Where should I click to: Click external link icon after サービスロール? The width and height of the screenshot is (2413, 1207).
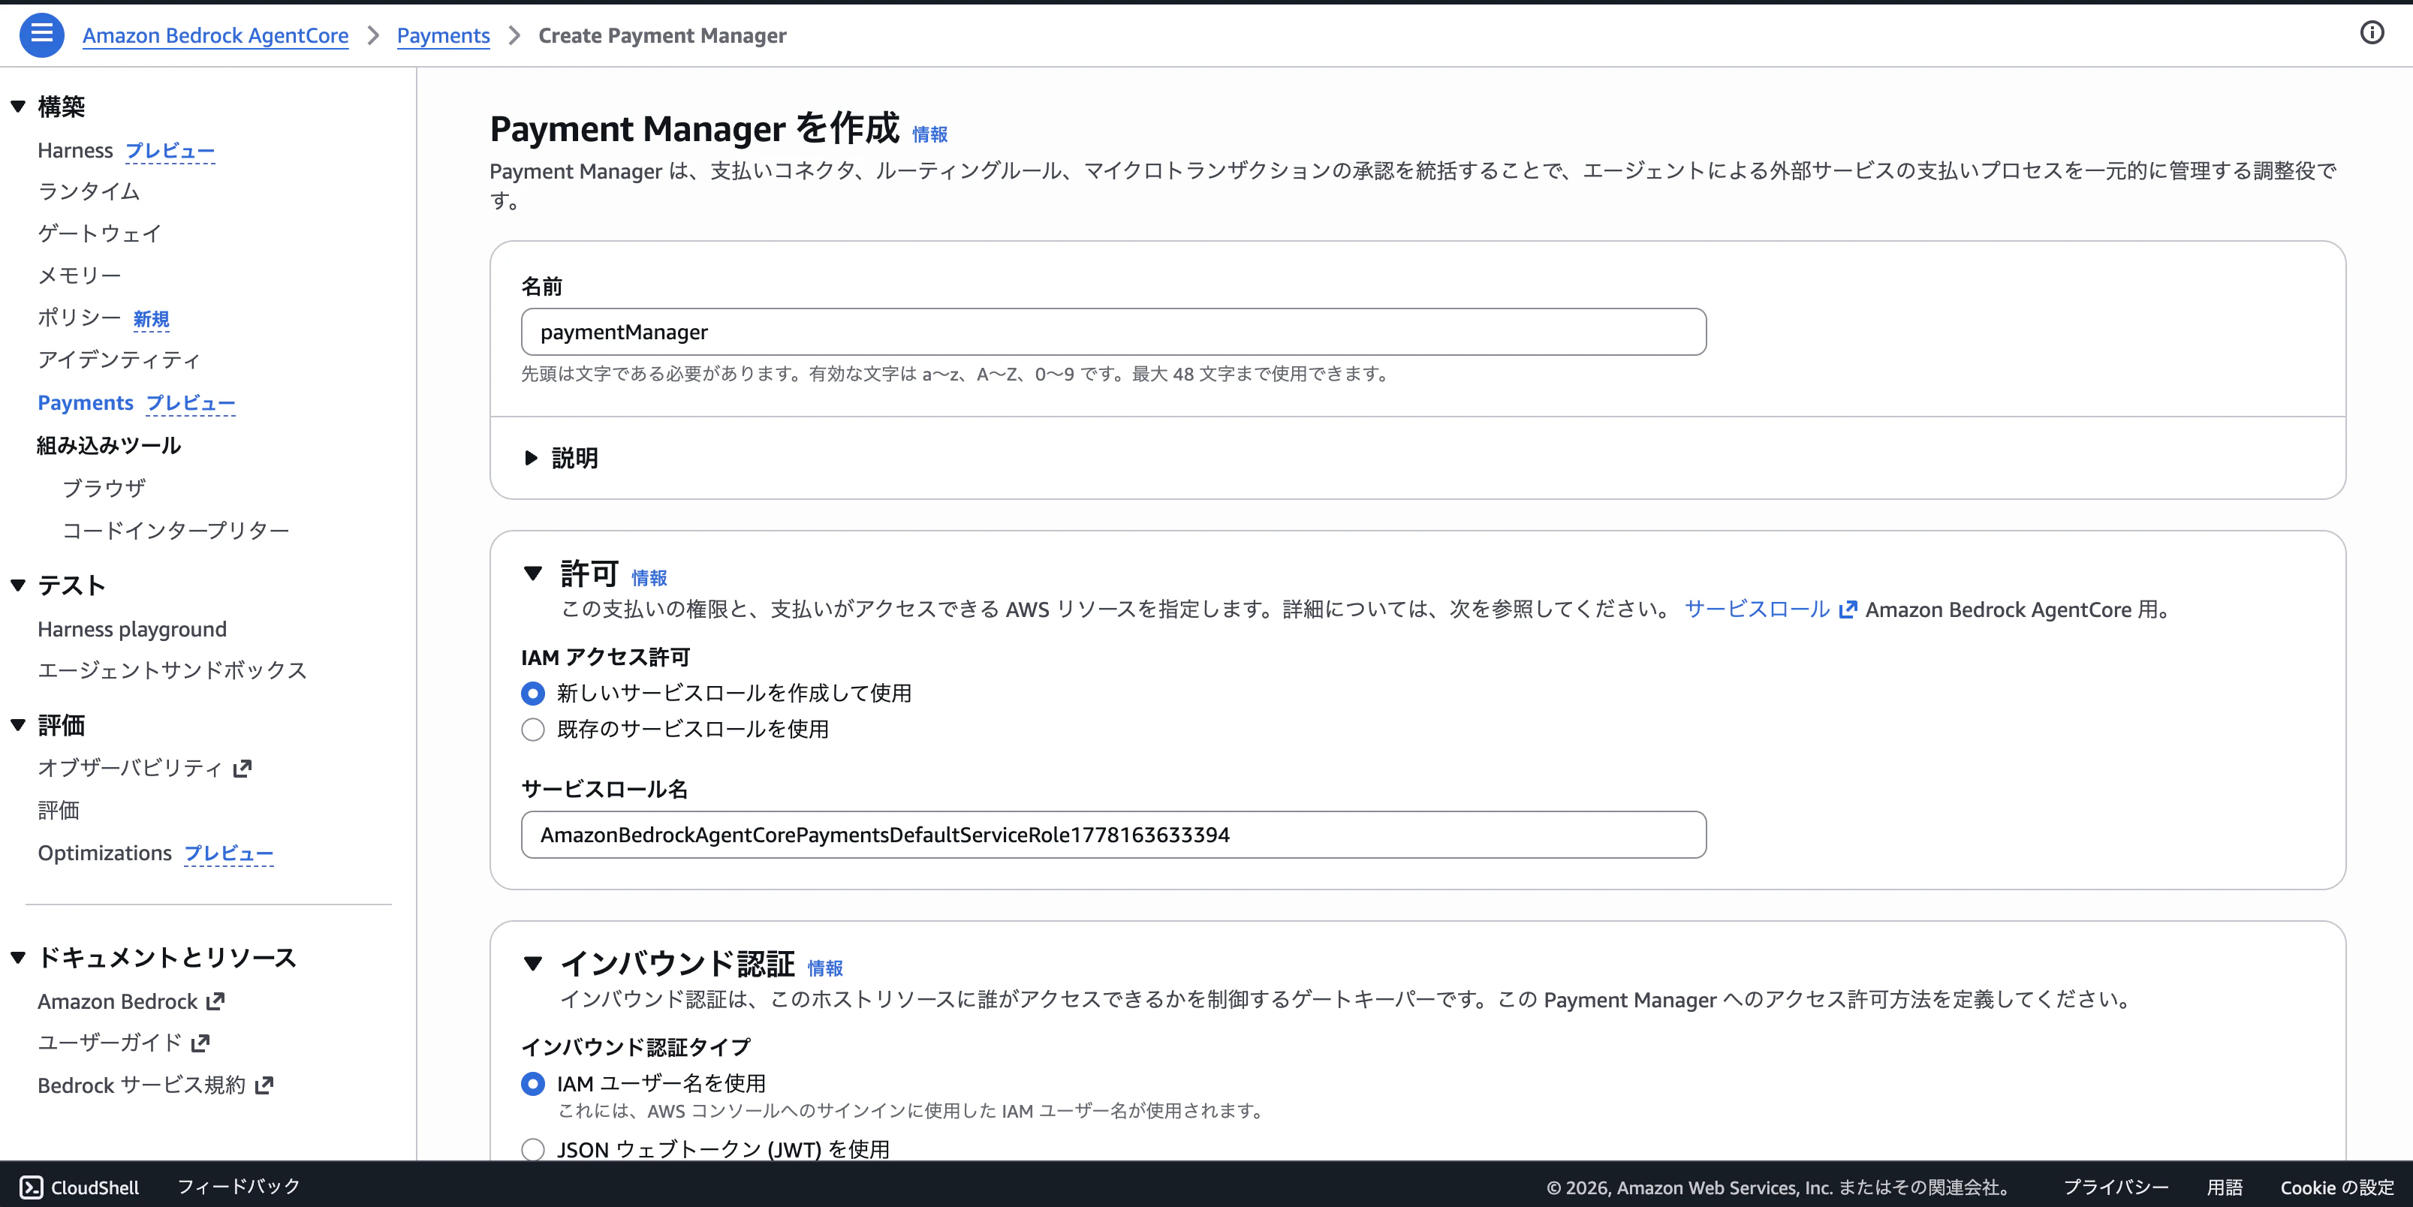(1847, 610)
